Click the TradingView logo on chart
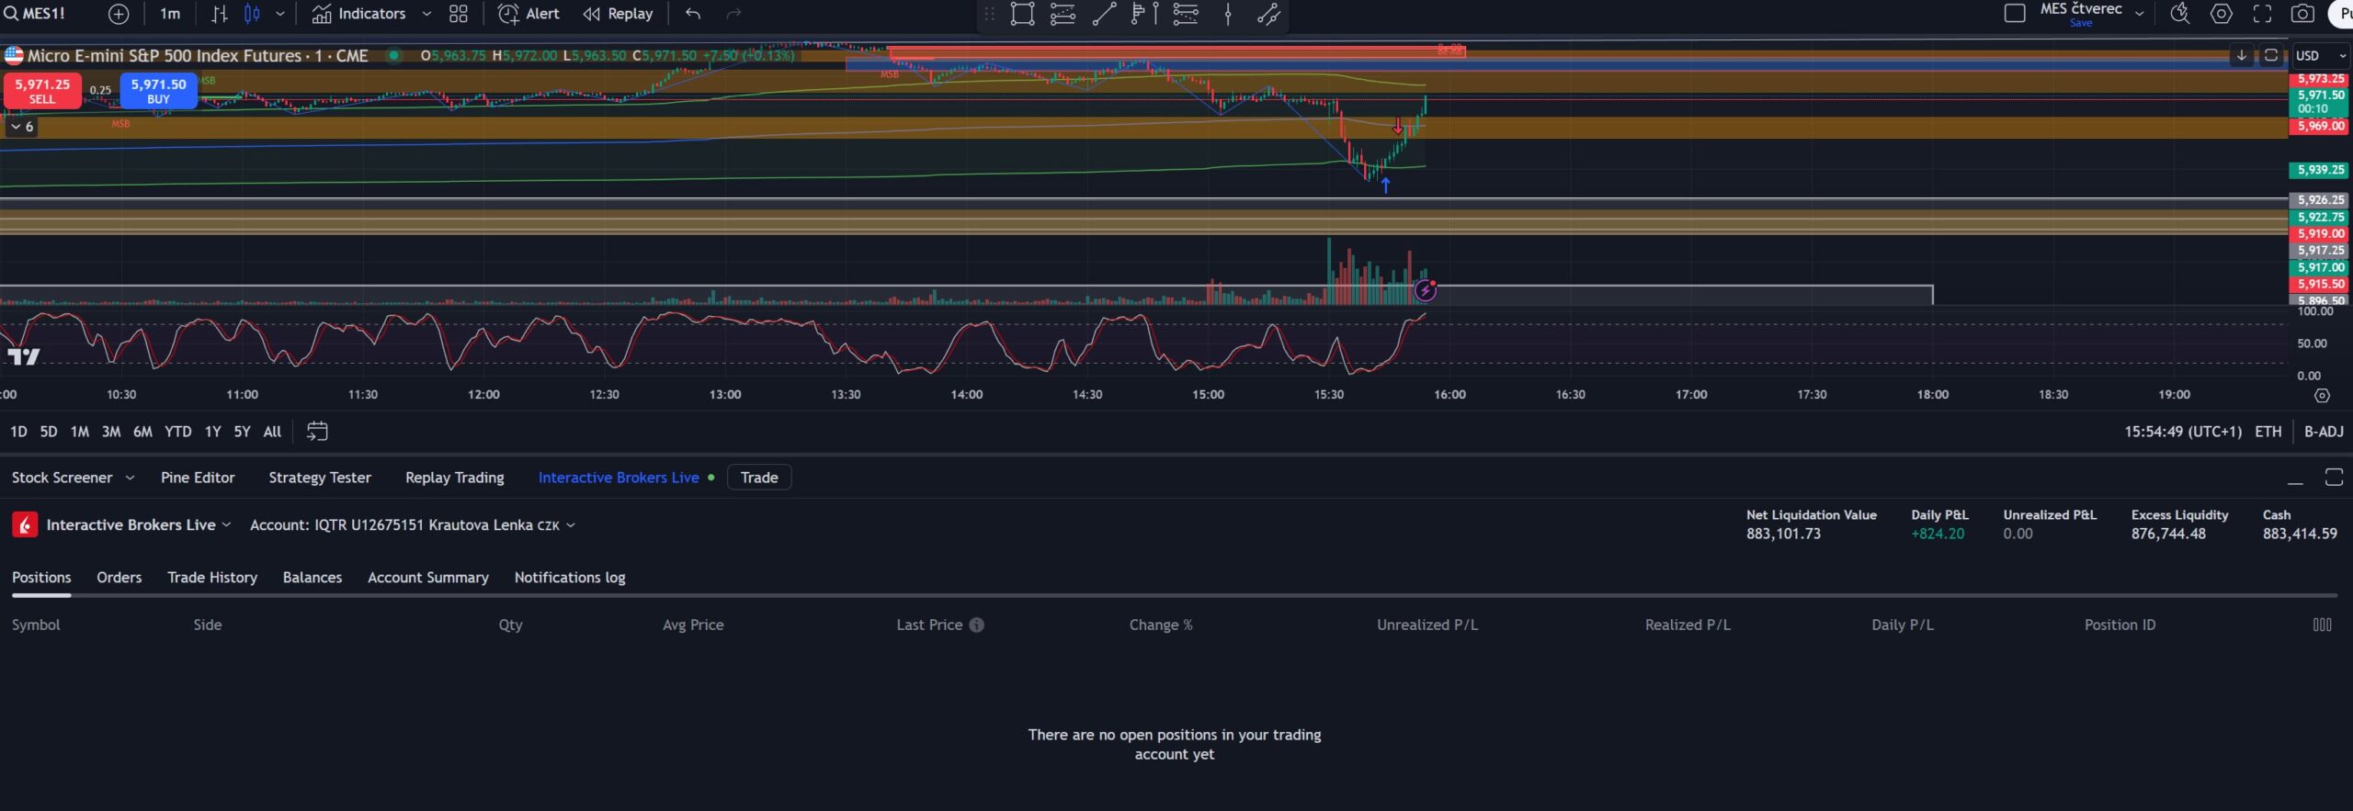Screen dimensions: 2353x811 click(x=24, y=356)
